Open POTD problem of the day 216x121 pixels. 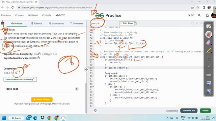(x=61, y=15)
